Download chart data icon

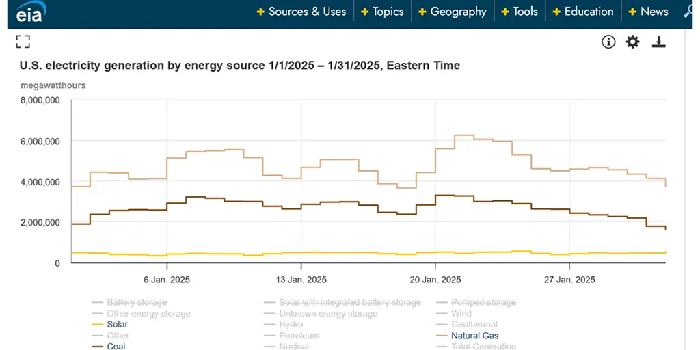coord(658,42)
